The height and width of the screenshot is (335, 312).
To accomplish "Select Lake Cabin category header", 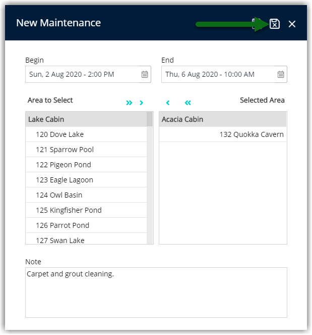I will click(86, 119).
